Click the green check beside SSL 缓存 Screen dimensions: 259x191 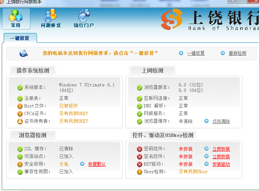coord(20,149)
